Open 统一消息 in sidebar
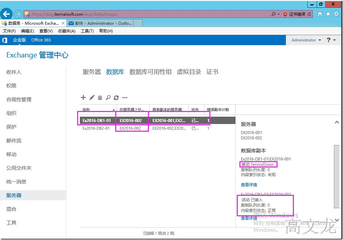This screenshot has height=240, width=343. 16,182
